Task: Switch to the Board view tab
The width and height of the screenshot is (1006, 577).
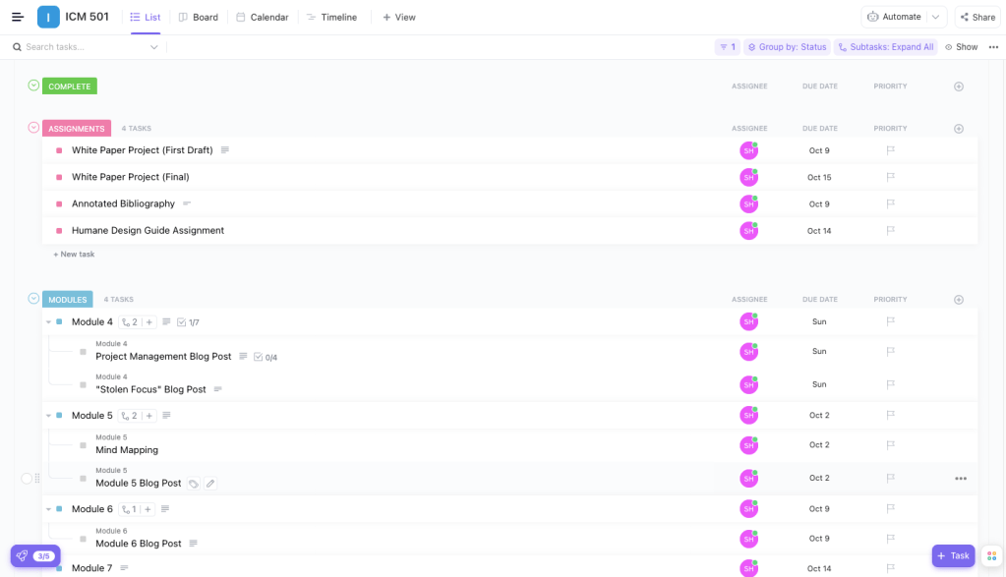Action: (199, 17)
